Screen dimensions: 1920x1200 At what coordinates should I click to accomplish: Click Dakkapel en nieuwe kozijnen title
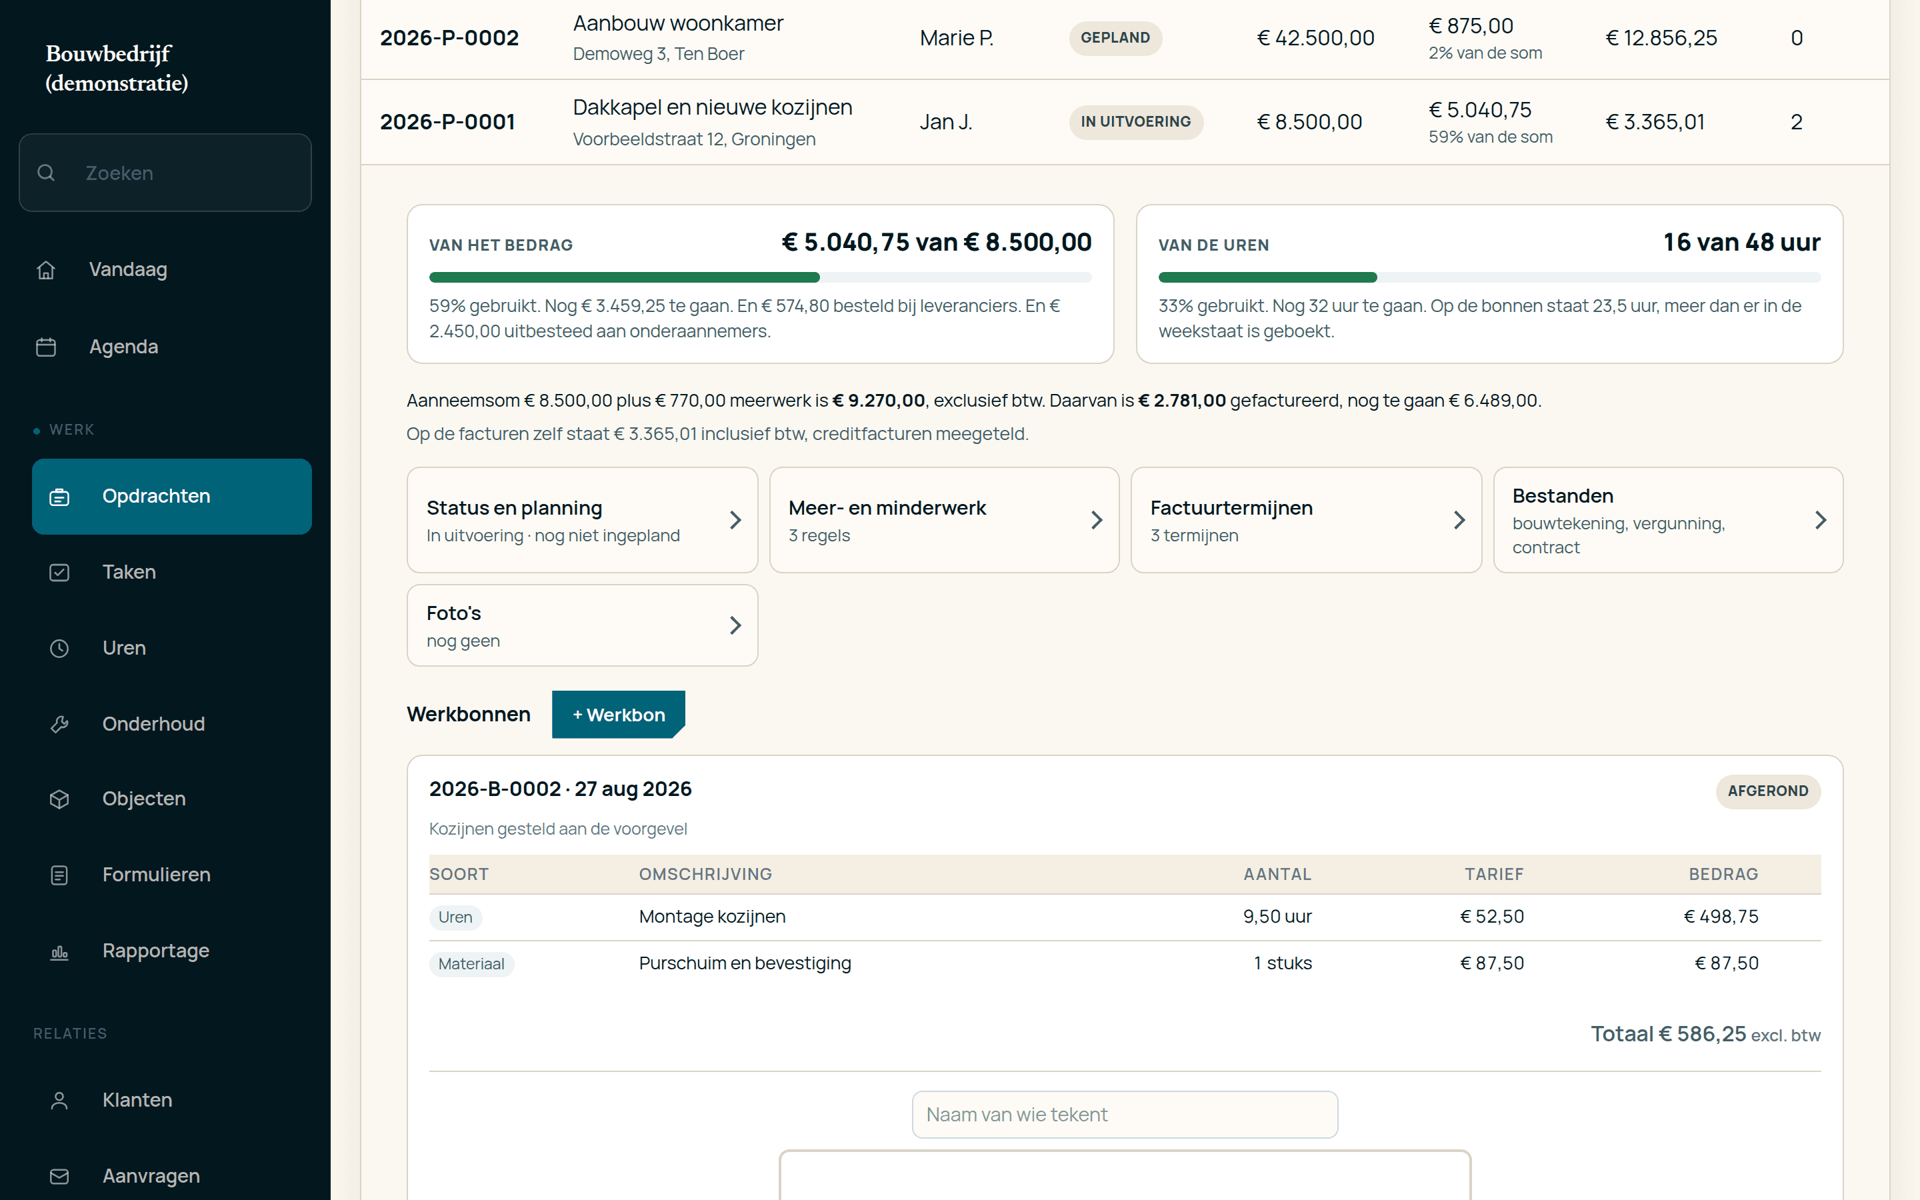713,107
